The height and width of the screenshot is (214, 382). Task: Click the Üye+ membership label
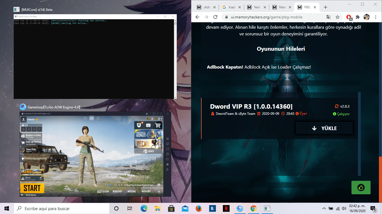point(303,114)
